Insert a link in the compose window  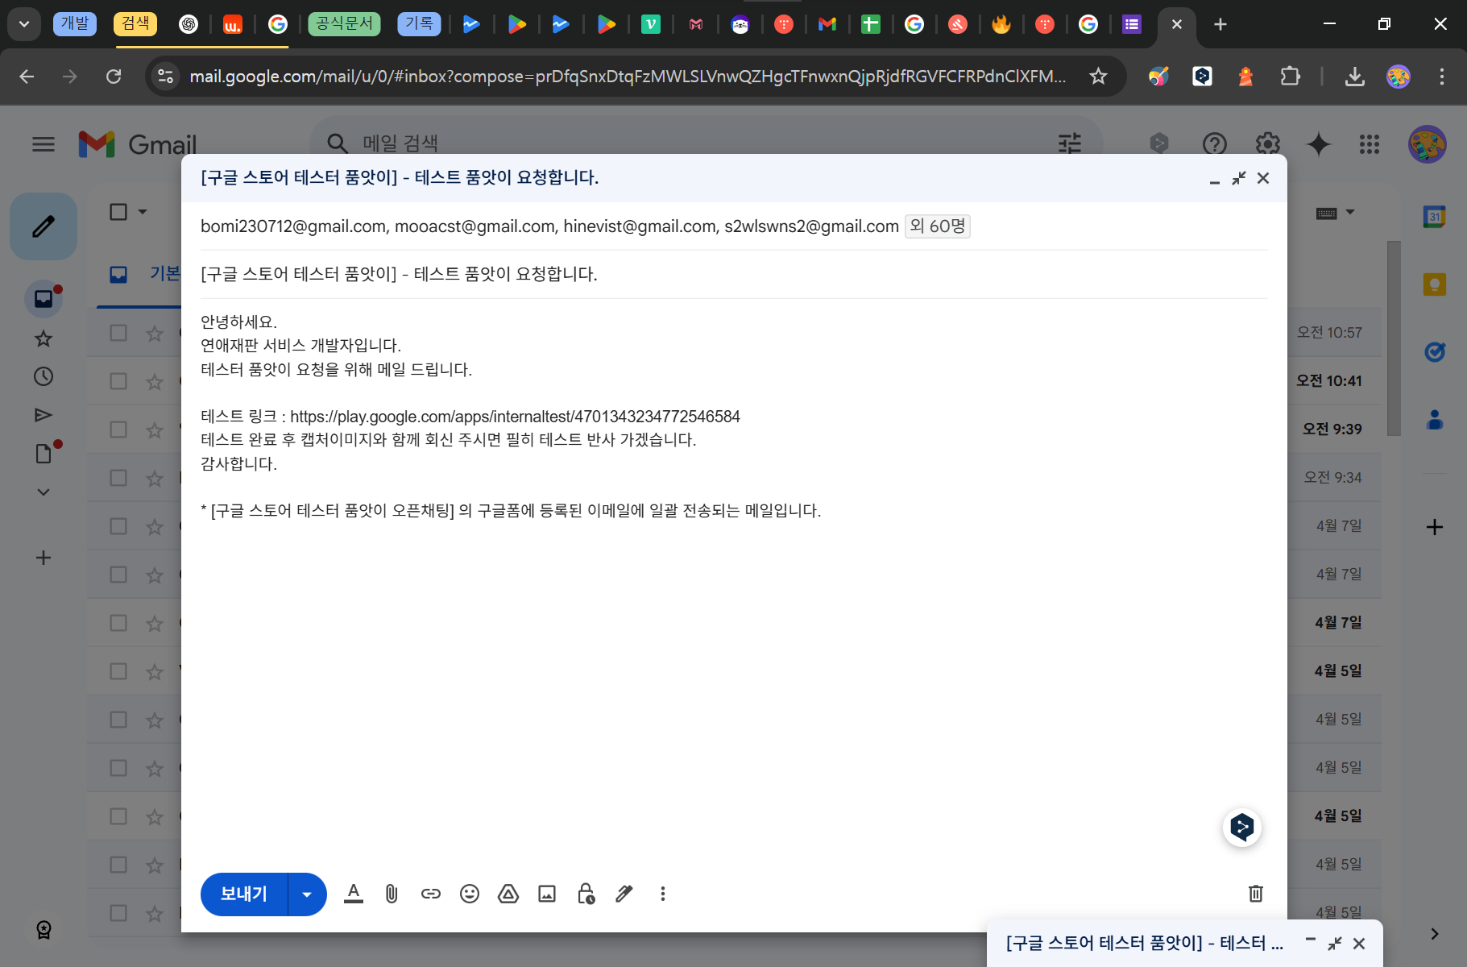(431, 894)
